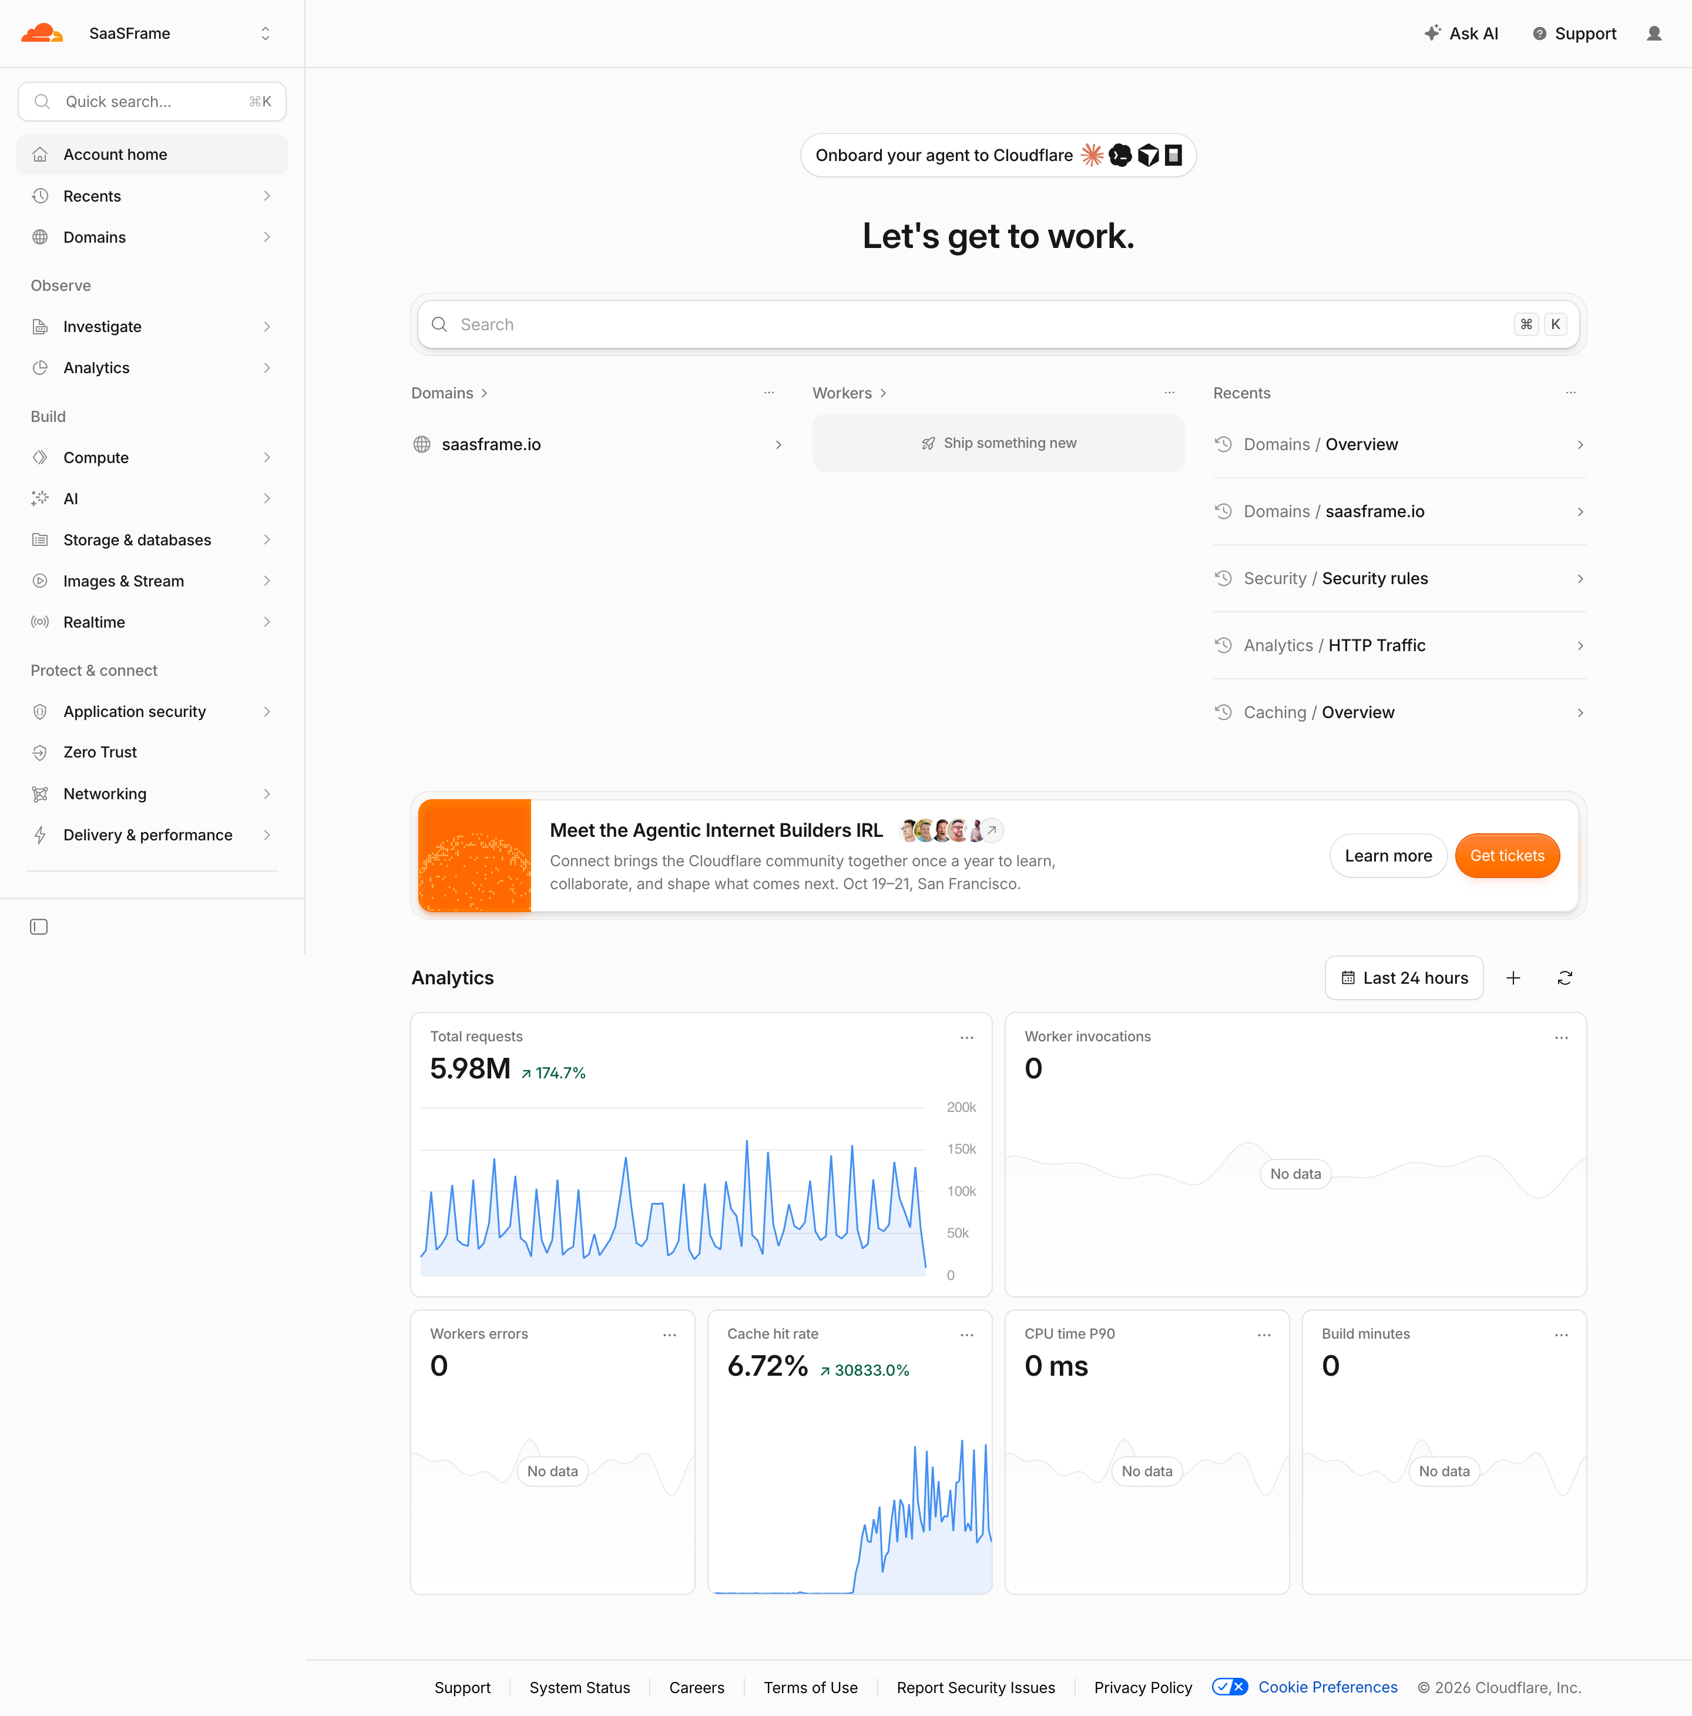
Task: Open Analytics sidebar item
Action: click(152, 368)
